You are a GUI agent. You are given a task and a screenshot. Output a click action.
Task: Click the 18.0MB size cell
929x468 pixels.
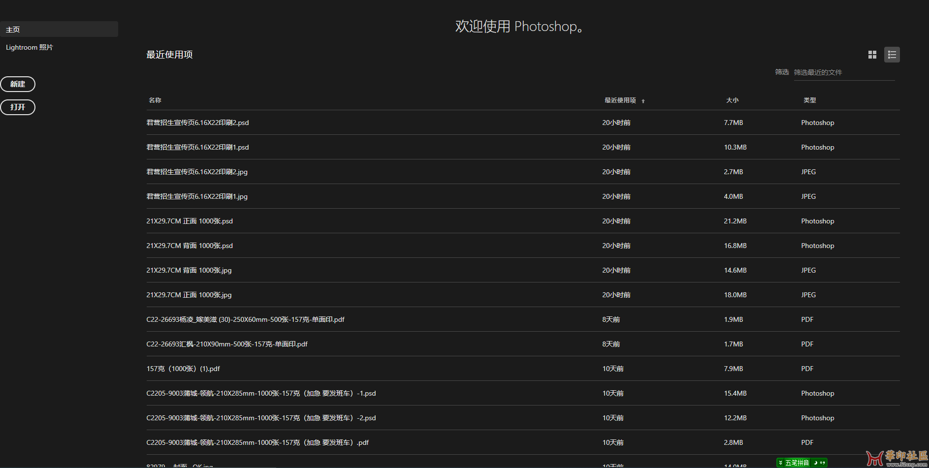[x=735, y=295]
